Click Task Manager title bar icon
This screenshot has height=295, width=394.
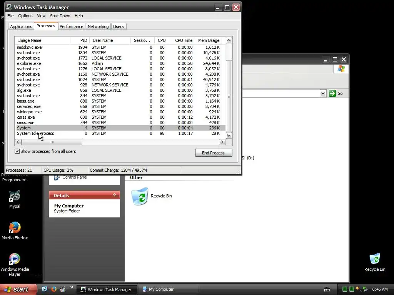(9, 7)
